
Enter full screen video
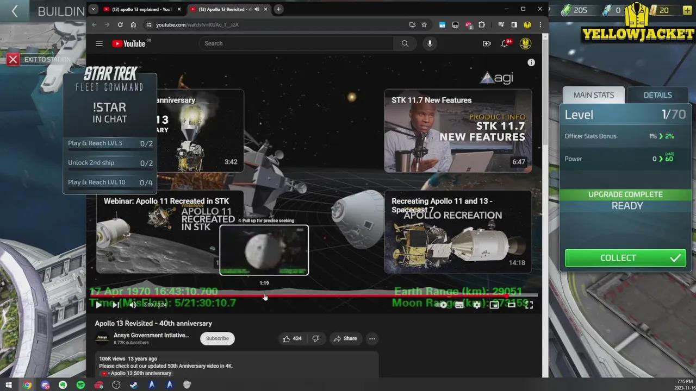point(529,305)
